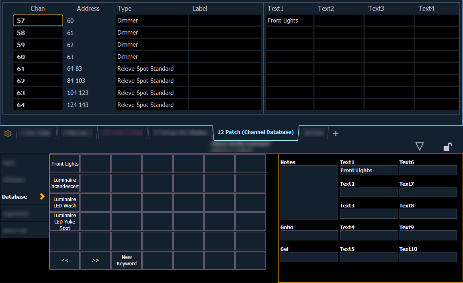Pick the Luminaire LED Wash keyword
This screenshot has width=463, height=283.
[65, 202]
